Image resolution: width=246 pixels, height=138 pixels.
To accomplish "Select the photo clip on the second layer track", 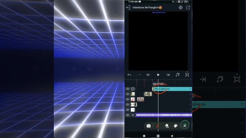I will point(148,94).
